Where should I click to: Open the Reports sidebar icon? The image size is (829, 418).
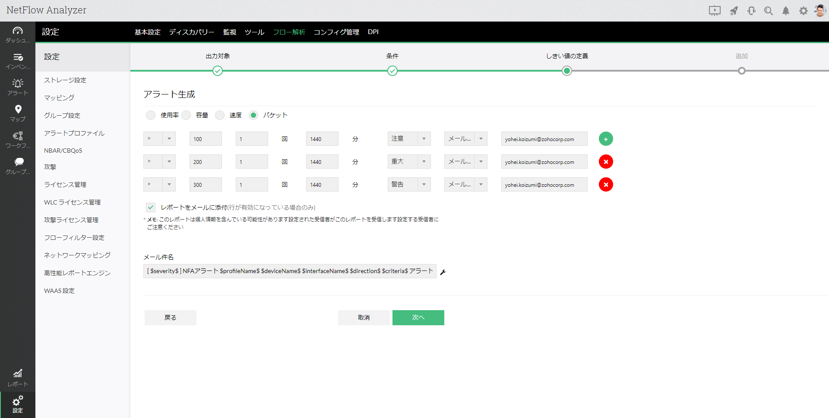tap(18, 378)
